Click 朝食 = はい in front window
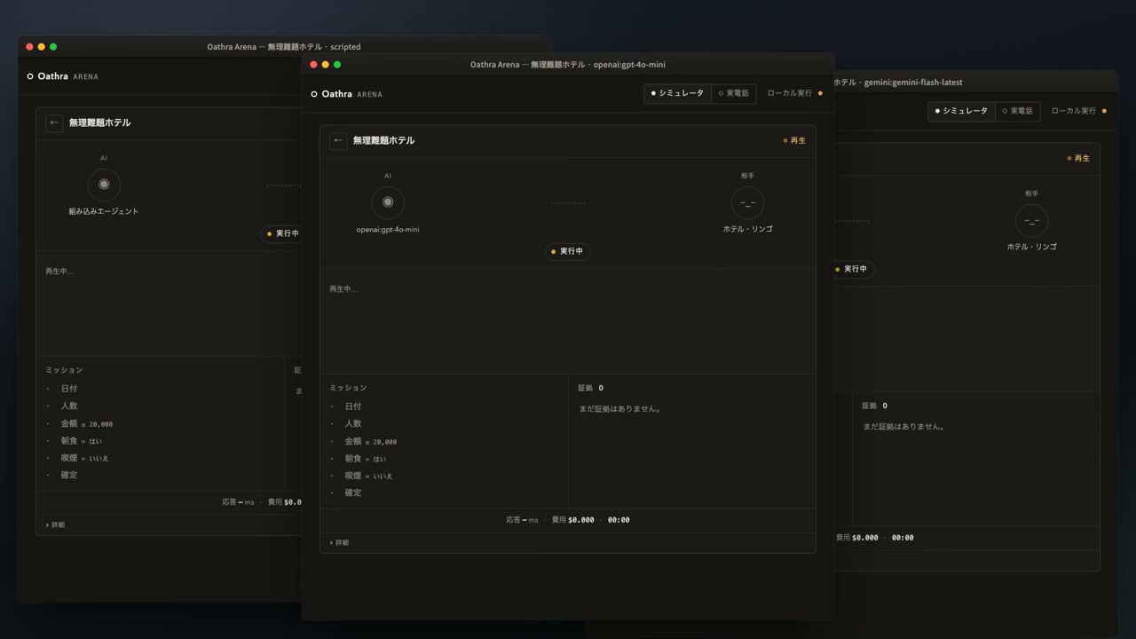This screenshot has width=1136, height=639. (x=366, y=458)
